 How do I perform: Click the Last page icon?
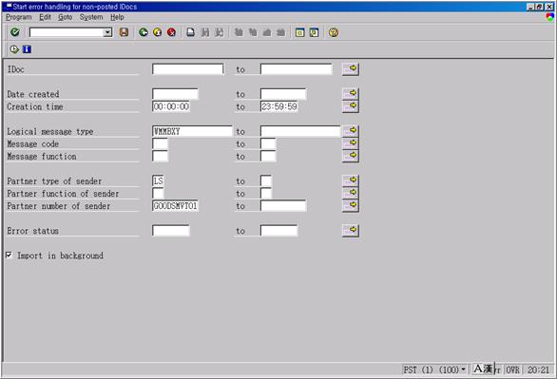[281, 32]
